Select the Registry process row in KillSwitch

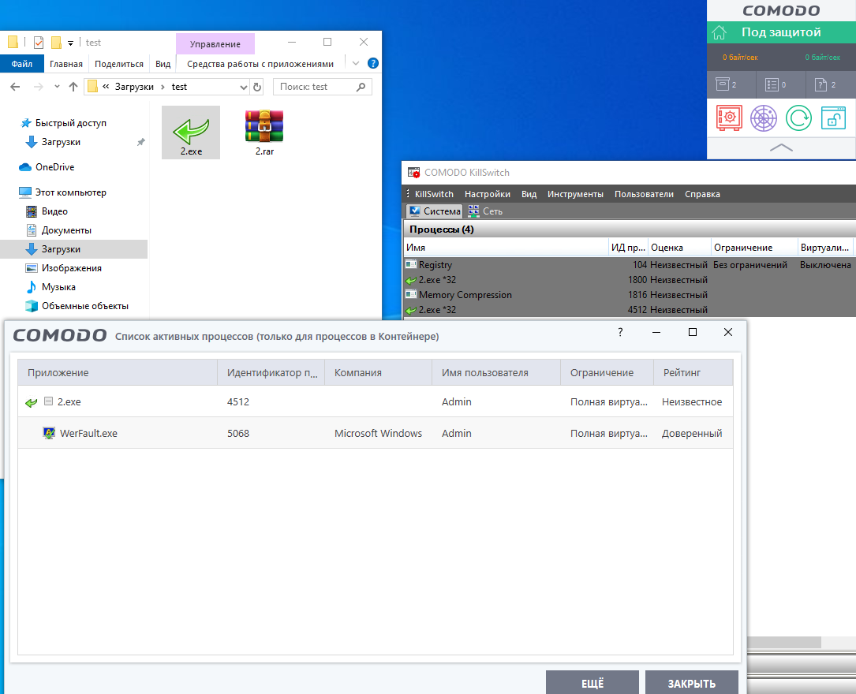630,265
